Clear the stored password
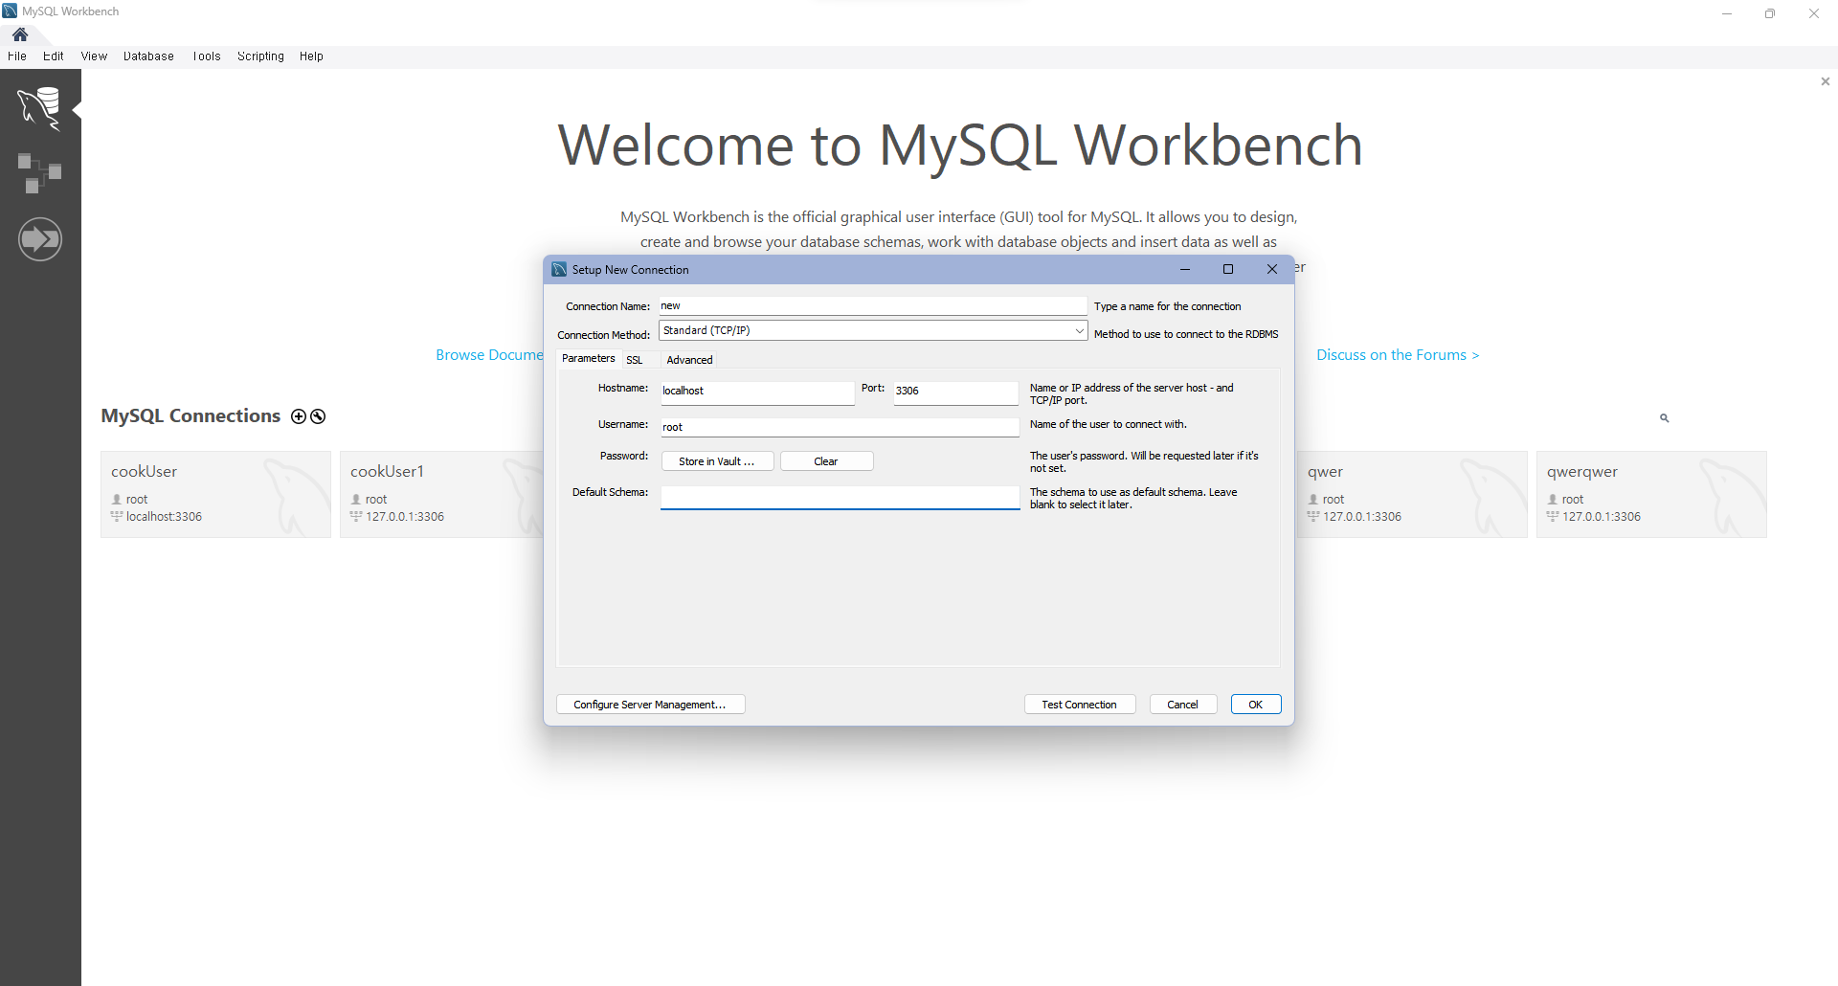 point(826,461)
